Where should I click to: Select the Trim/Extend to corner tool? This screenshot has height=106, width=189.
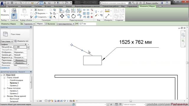(79, 16)
